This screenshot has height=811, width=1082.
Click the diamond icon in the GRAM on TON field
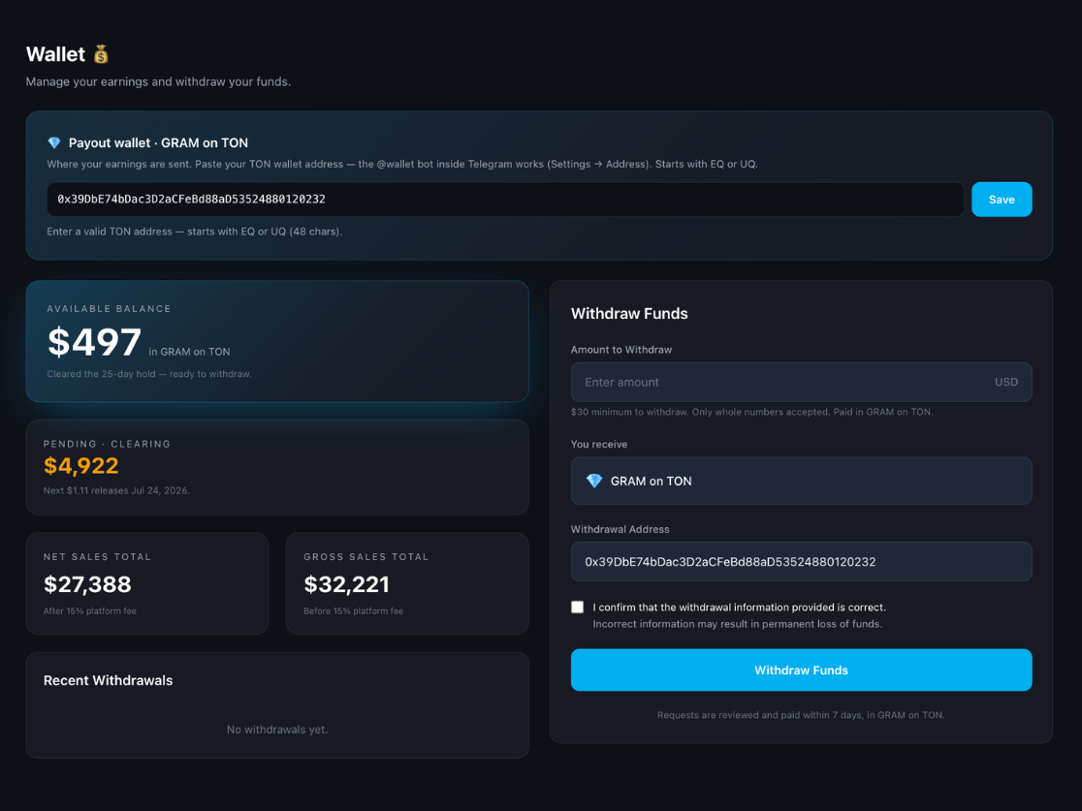click(594, 481)
